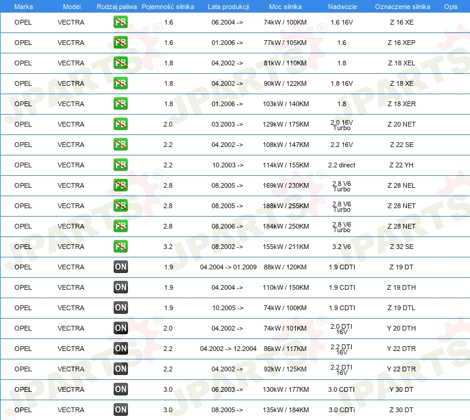The width and height of the screenshot is (470, 420).
Task: Click the Rodzaj paliwa column header
Action: tap(117, 7)
